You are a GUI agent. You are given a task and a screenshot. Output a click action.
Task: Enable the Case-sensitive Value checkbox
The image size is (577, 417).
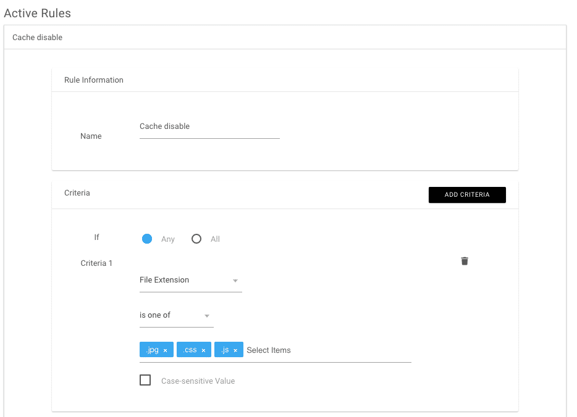coord(145,380)
